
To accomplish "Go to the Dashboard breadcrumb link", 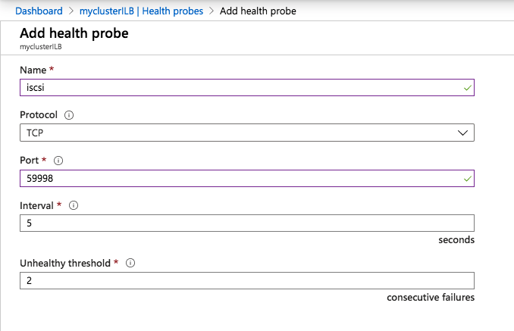I will click(39, 11).
